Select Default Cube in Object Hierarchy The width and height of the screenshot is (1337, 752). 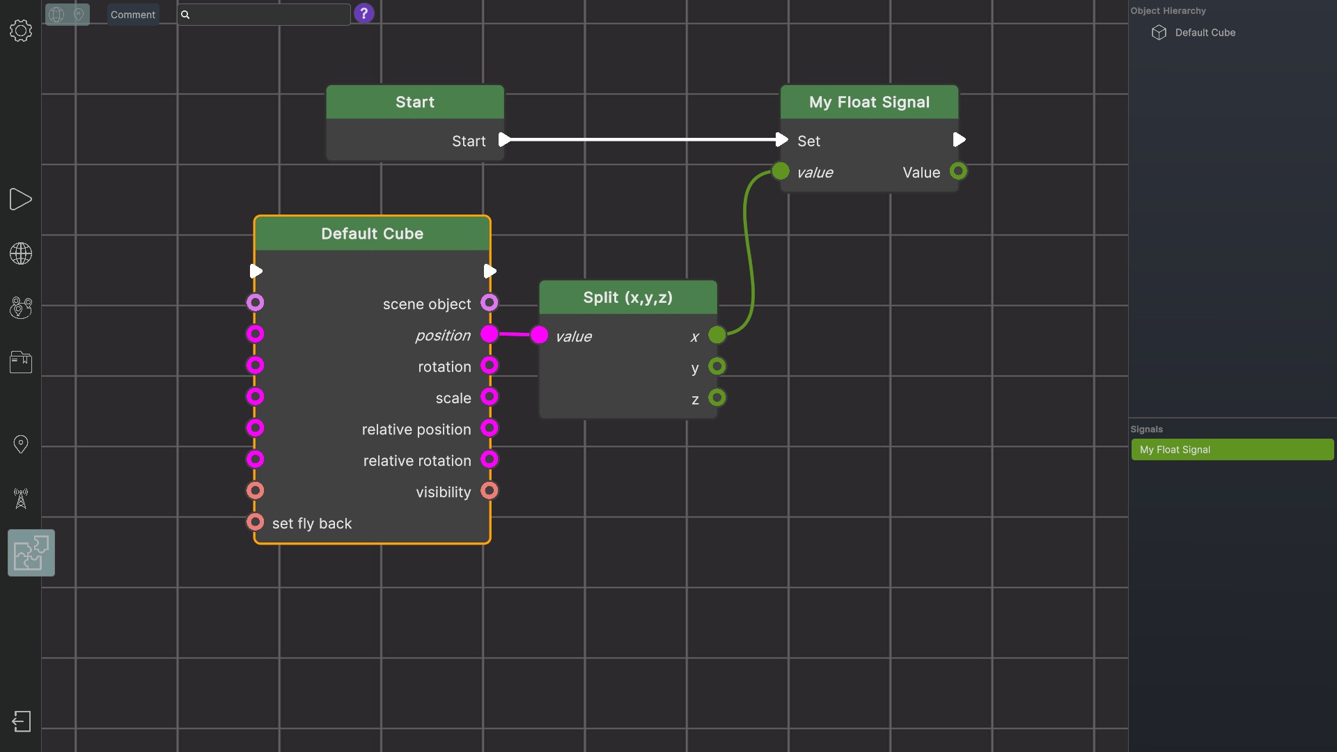point(1205,33)
